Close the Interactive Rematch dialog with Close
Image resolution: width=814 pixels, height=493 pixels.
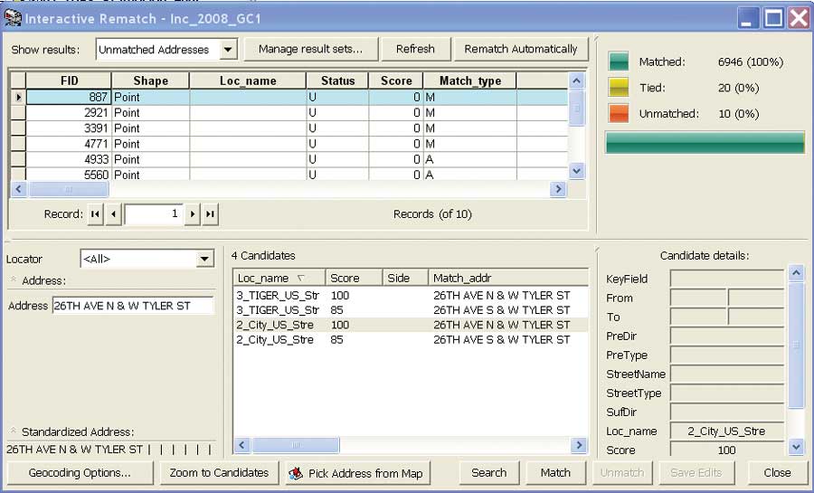[x=777, y=473]
